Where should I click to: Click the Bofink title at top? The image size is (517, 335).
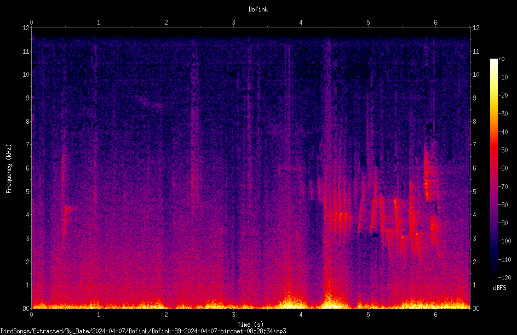[258, 9]
